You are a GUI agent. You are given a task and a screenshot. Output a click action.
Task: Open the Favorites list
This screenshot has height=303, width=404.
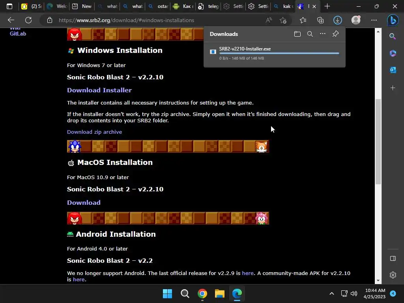(303, 20)
